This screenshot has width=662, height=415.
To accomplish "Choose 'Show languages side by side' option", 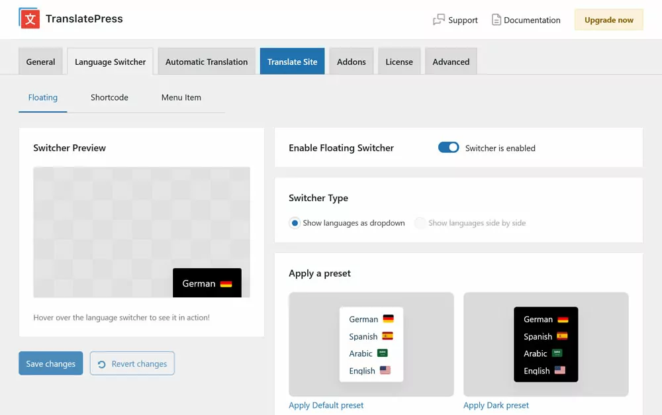I will tap(420, 223).
